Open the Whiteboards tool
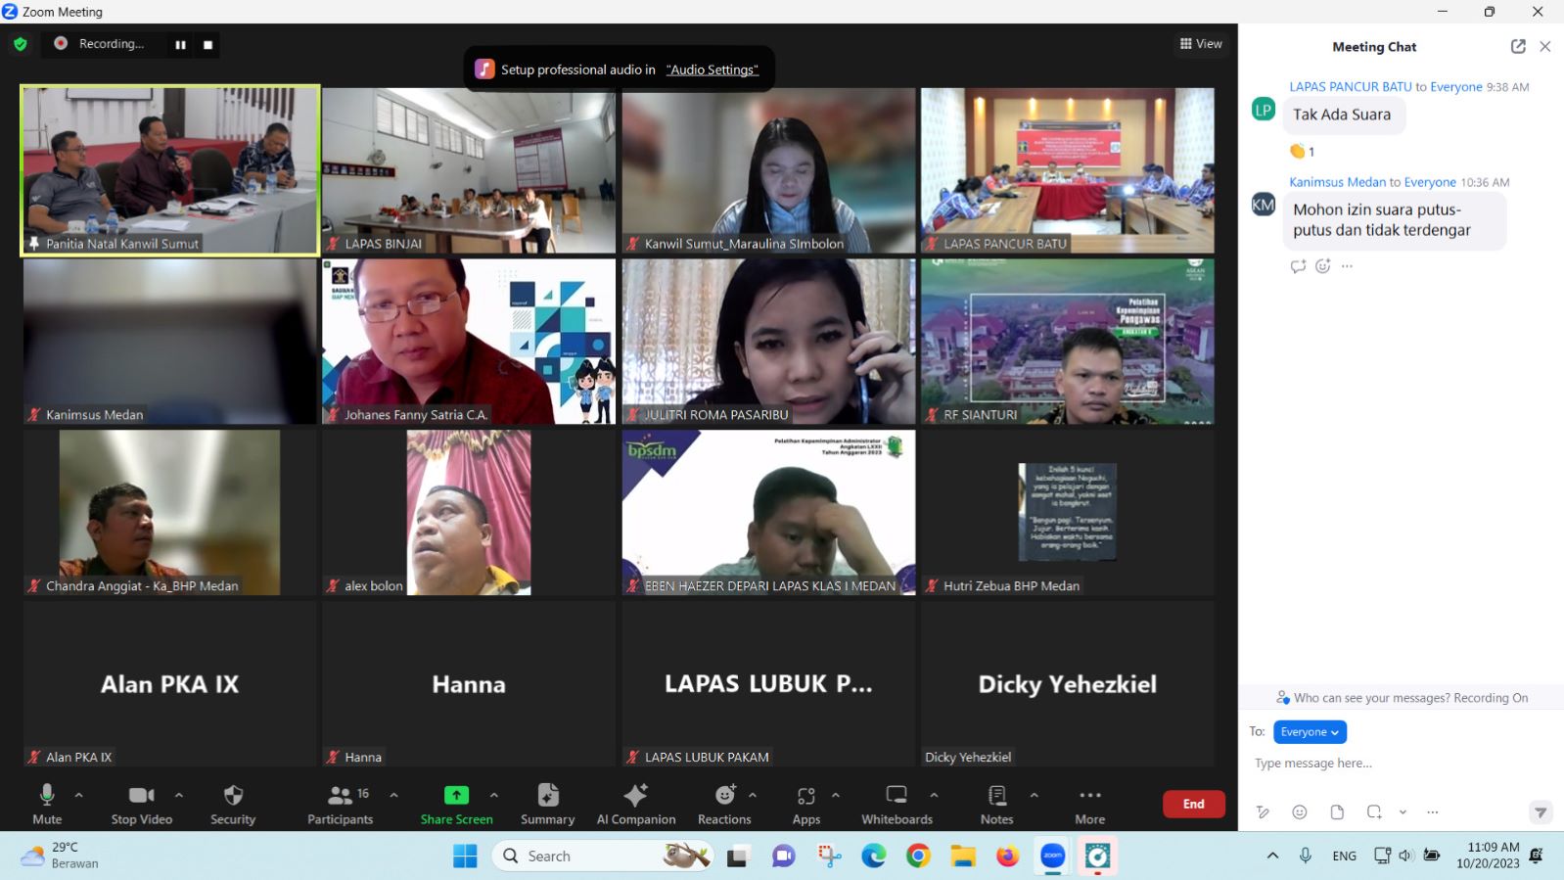 click(897, 804)
